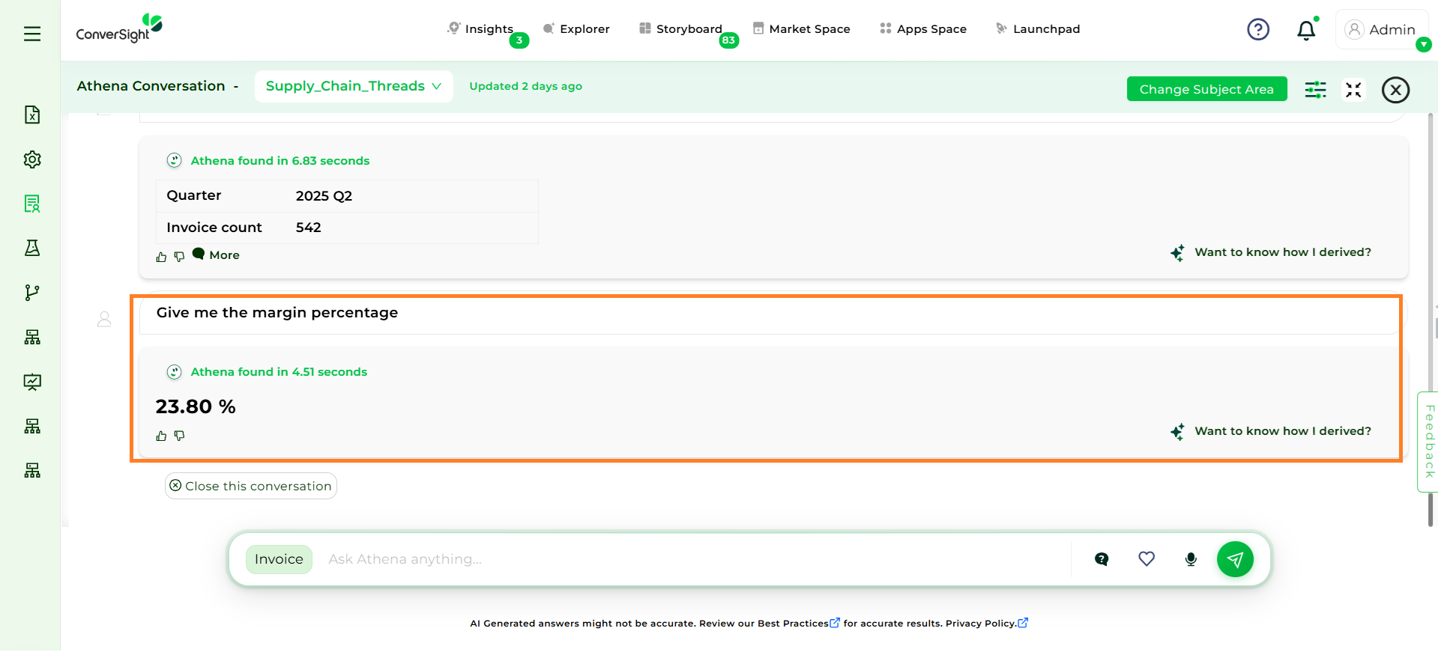Click the microphone voice input icon

[x=1191, y=559]
